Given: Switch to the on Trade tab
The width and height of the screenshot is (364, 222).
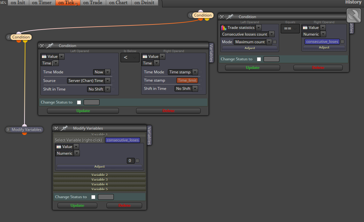Looking at the screenshot, I should [x=93, y=3].
